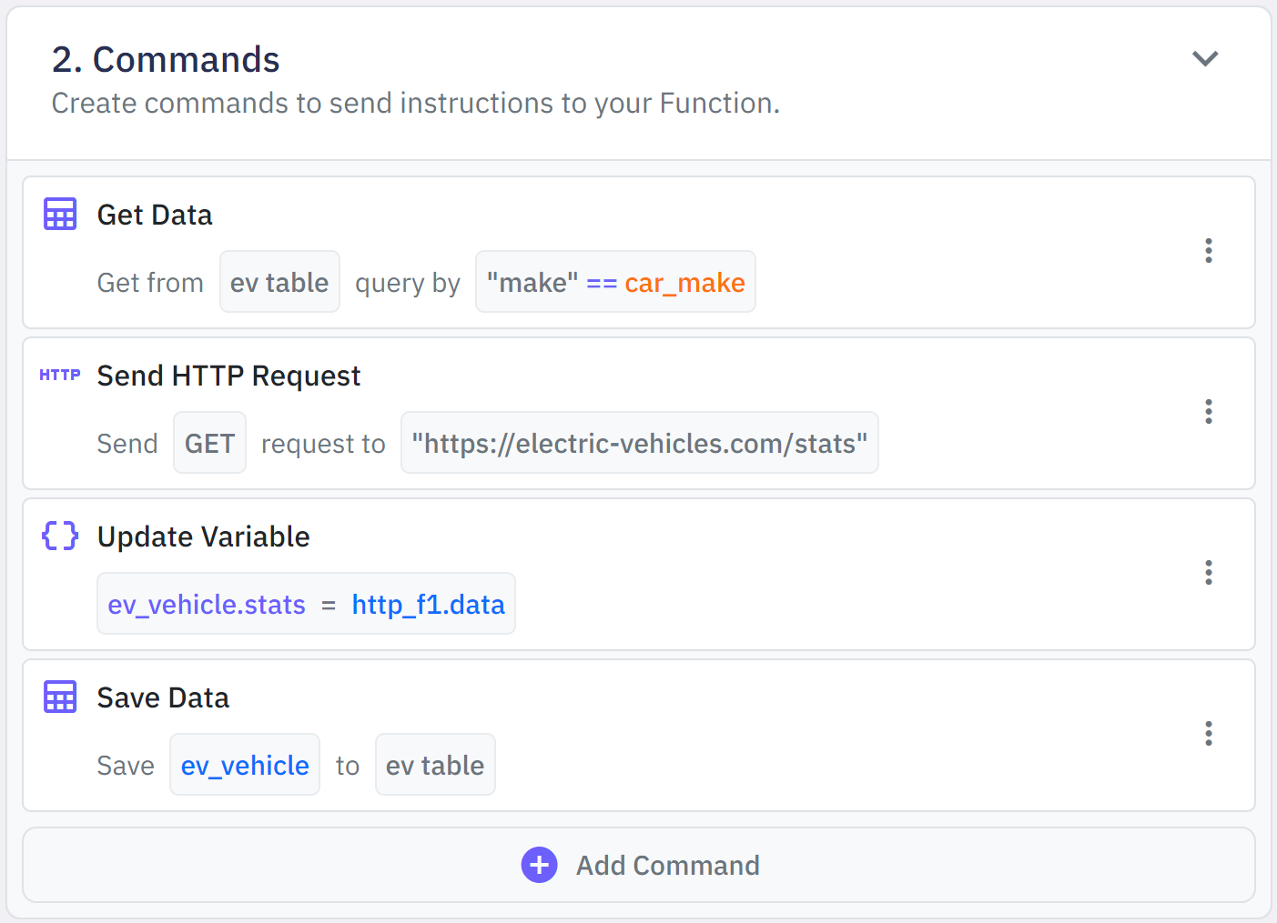
Task: Click the 2. Commands section heading
Action: [166, 60]
